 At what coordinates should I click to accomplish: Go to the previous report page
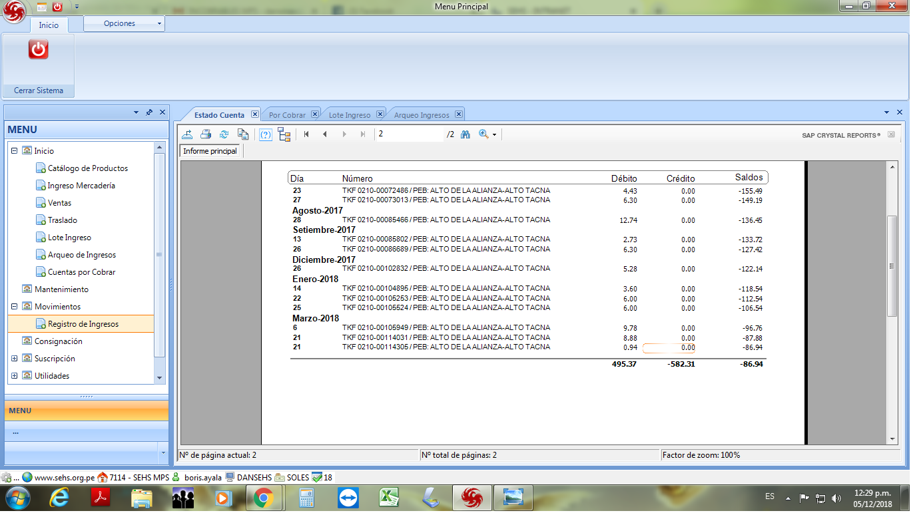click(325, 134)
